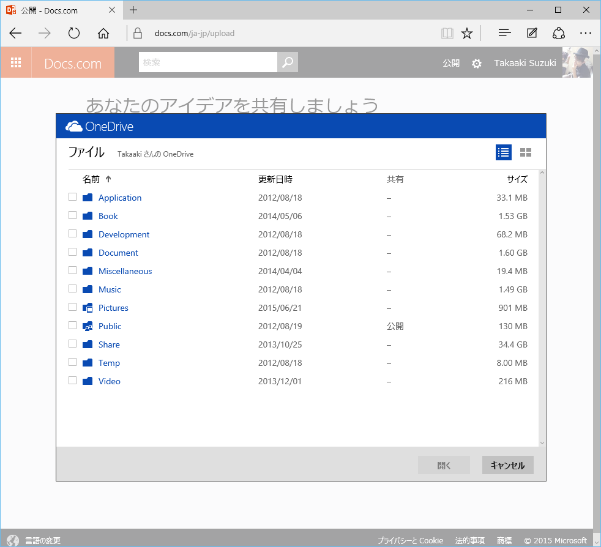601x547 pixels.
Task: Open the Document folder link
Action: [x=118, y=253]
